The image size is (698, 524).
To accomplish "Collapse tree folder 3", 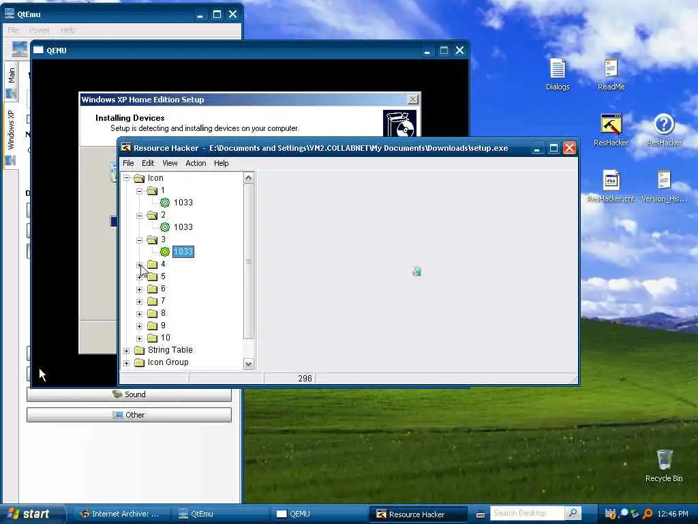I will point(139,239).
